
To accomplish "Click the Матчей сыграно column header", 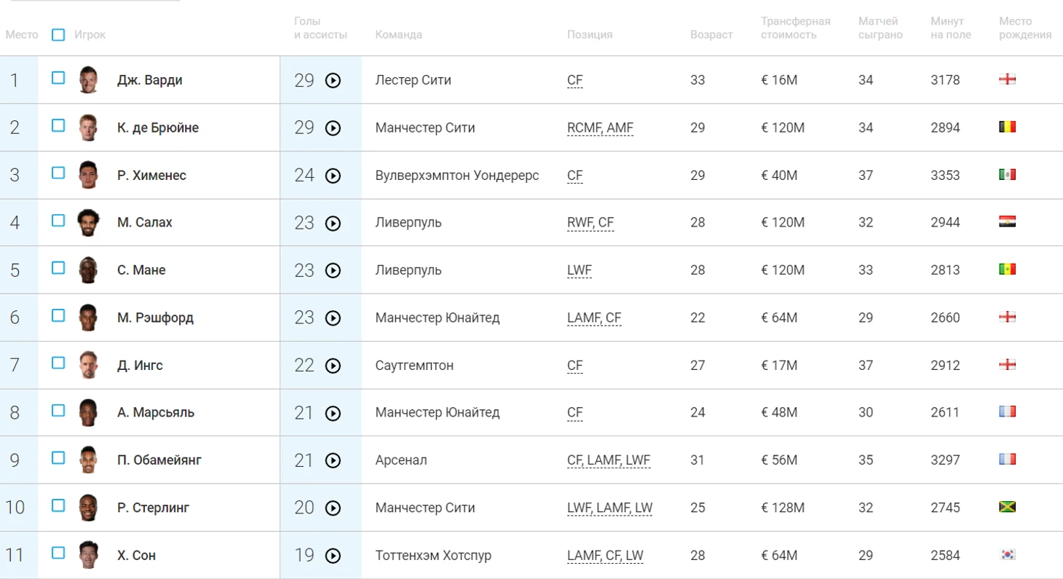I will 880,28.
